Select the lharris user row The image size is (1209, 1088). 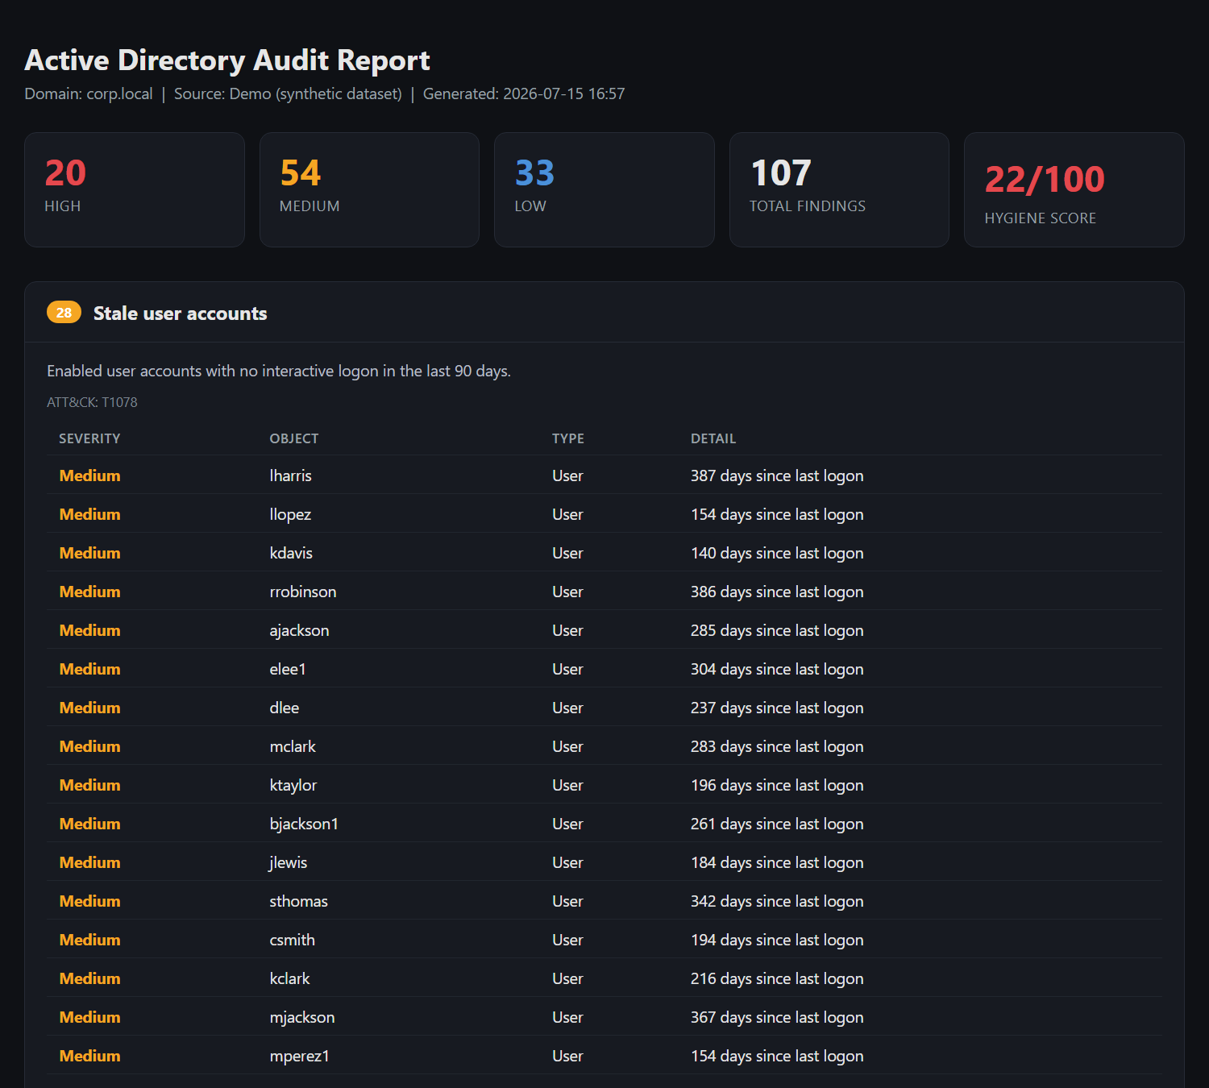(604, 475)
